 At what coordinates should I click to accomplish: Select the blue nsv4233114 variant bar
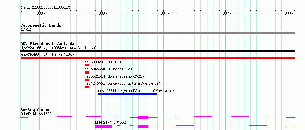[x=127, y=94]
